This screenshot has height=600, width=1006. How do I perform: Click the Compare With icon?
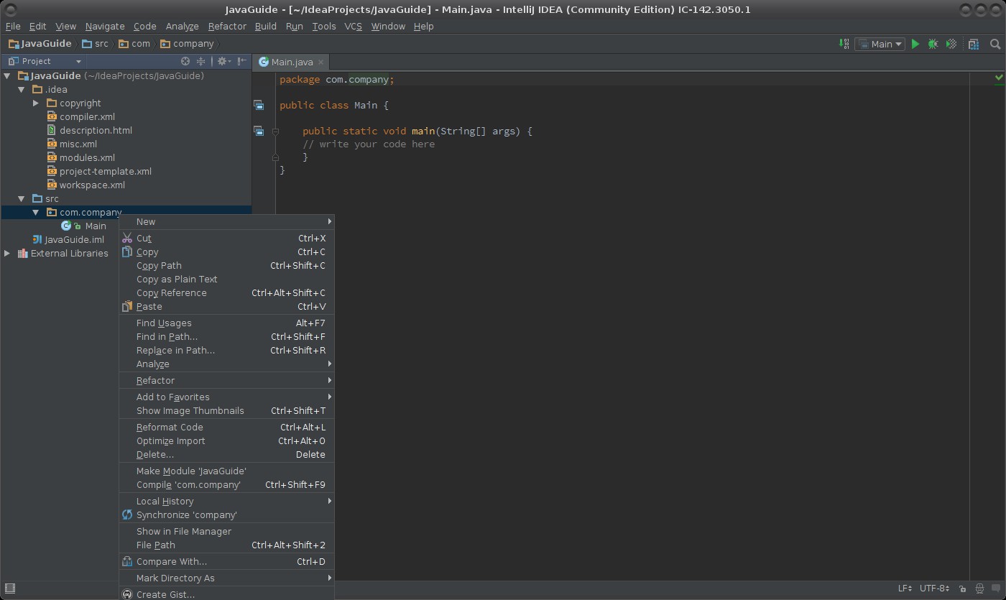click(127, 561)
